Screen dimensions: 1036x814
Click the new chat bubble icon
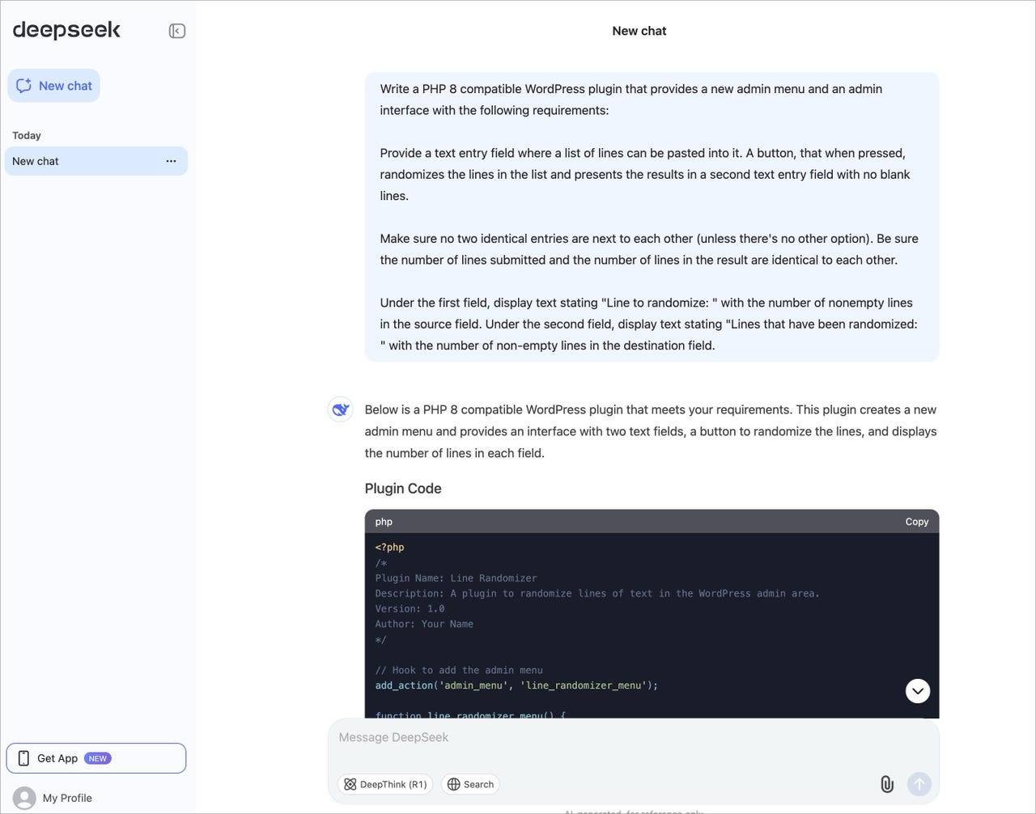(24, 86)
